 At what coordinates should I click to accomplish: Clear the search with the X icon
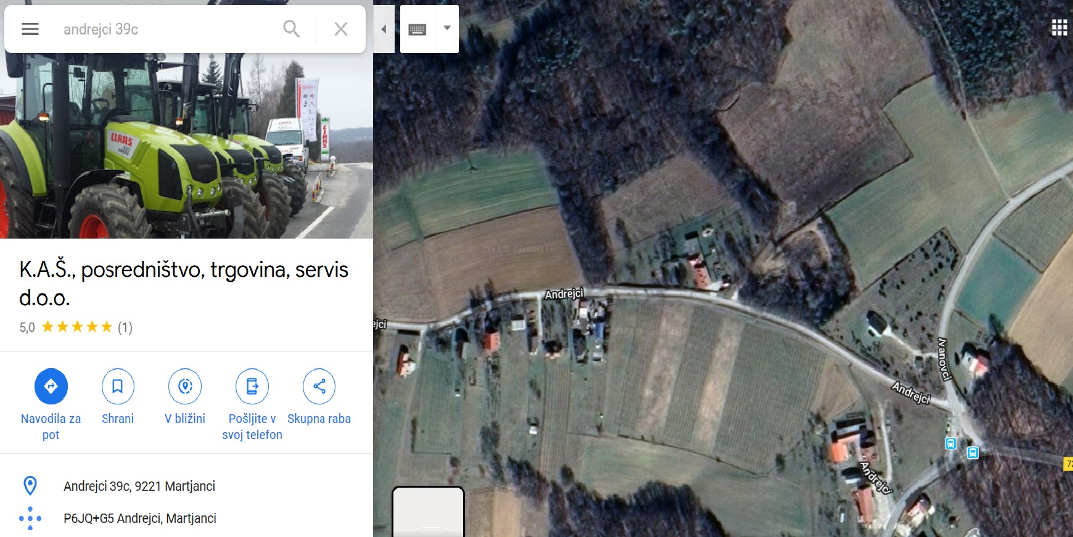[341, 29]
